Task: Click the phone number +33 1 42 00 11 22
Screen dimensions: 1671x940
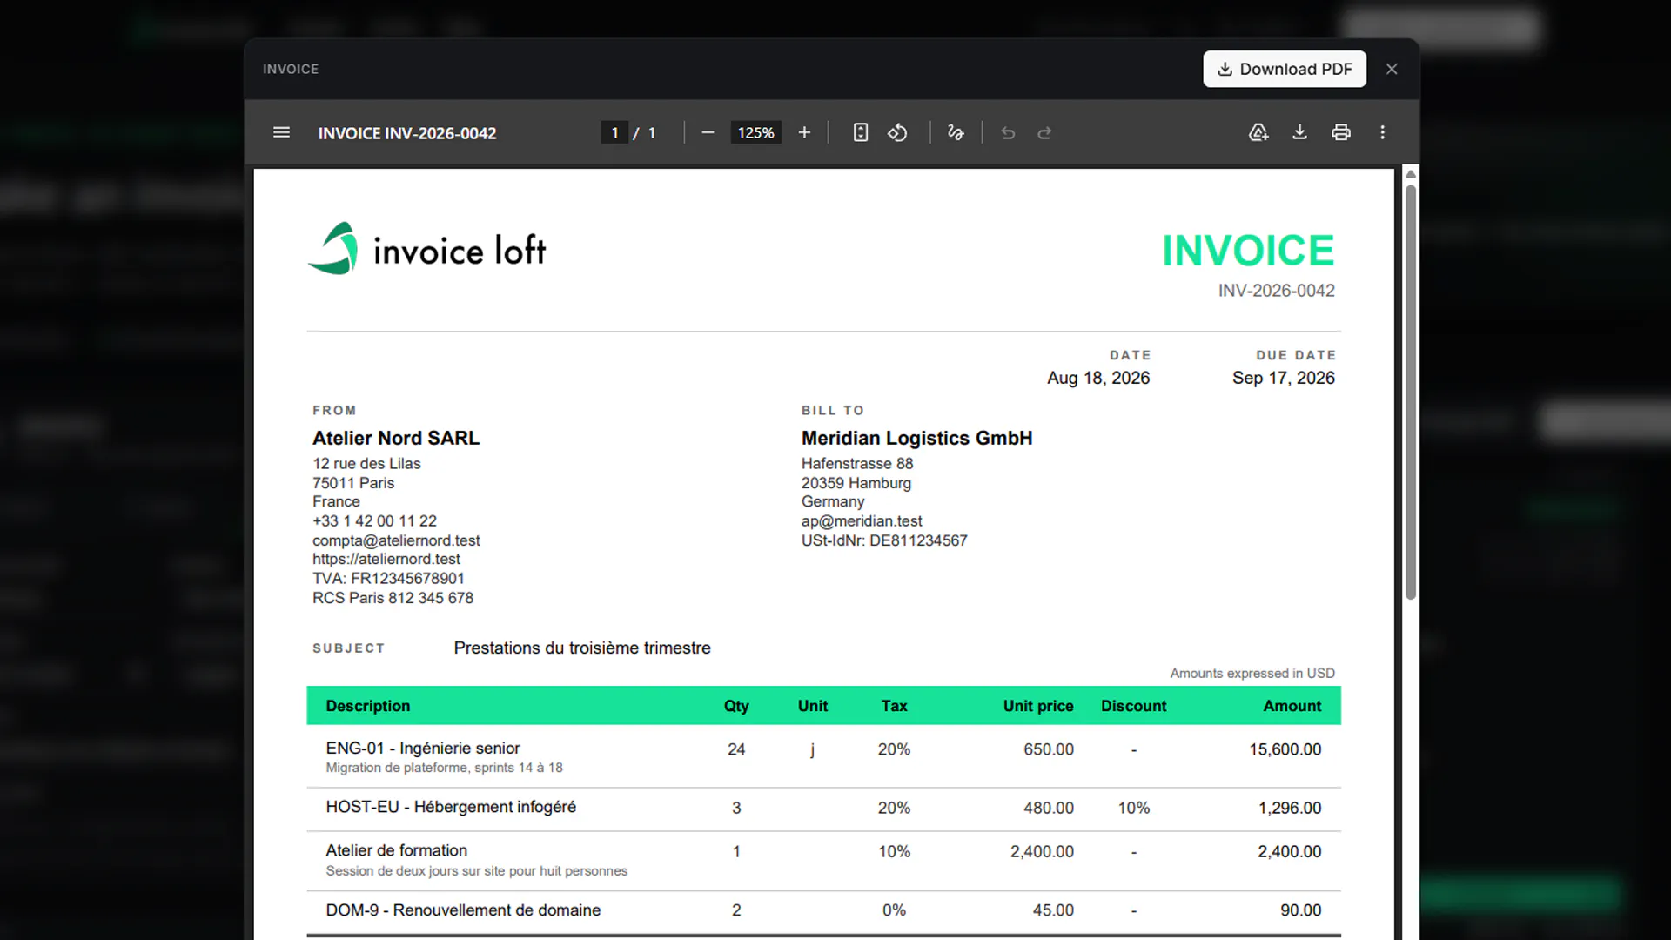Action: click(374, 521)
